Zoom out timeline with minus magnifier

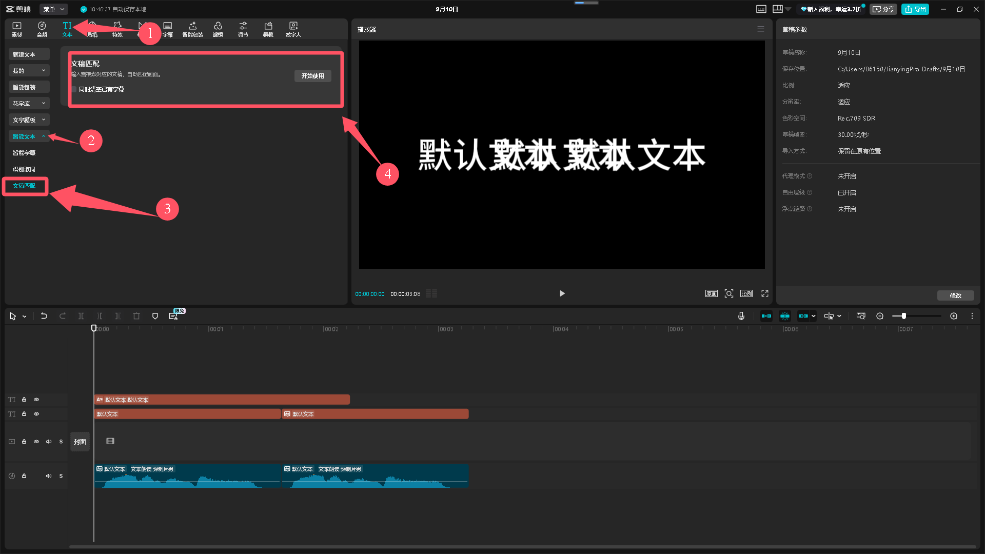tap(880, 316)
